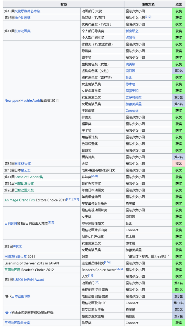Image resolution: width=187 pixels, height=329 pixels.
Task: Open the 平成动画歌曲大奖 link
Action: coord(17,323)
